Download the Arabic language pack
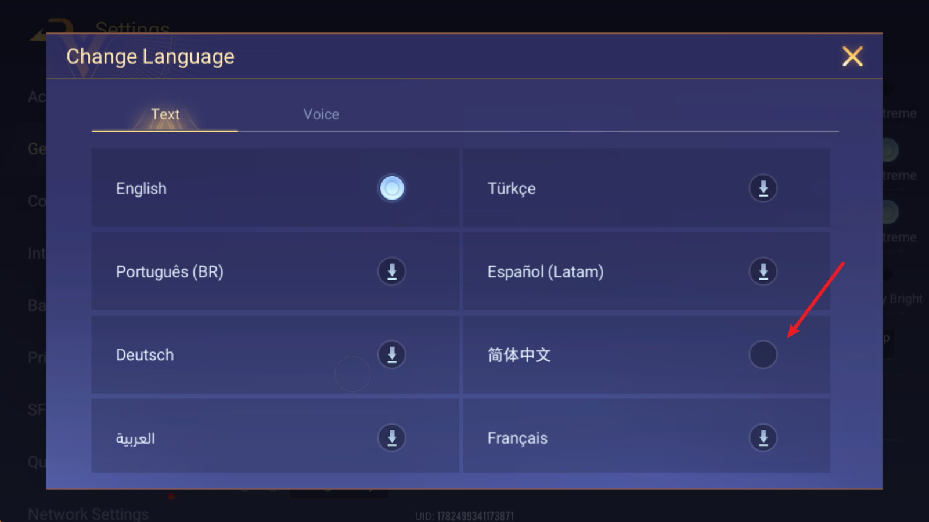This screenshot has width=929, height=522. click(x=392, y=438)
